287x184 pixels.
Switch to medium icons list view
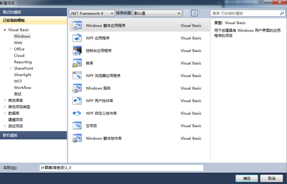[x=194, y=13]
